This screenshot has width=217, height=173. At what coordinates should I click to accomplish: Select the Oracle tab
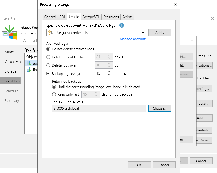click(x=74, y=17)
